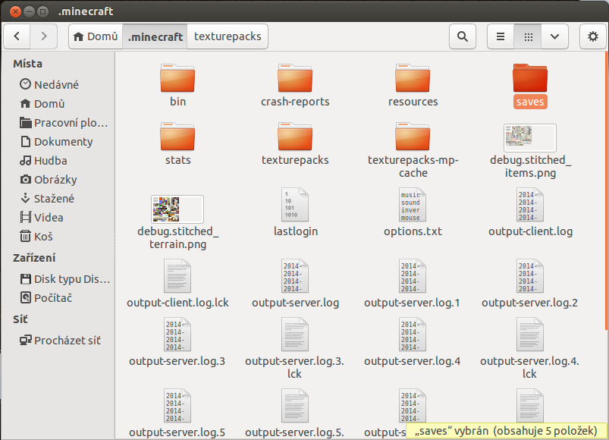609x440 pixels.
Task: Open the search magnifier button
Action: (462, 36)
